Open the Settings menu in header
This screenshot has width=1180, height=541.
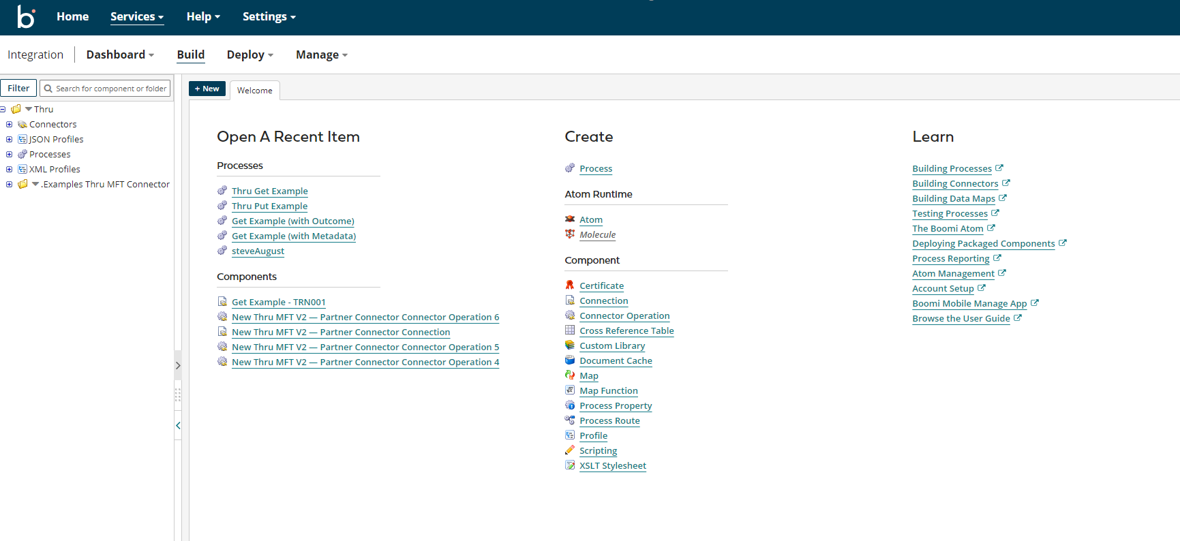[269, 17]
